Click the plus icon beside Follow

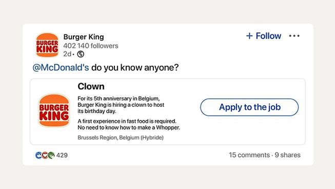(x=249, y=36)
